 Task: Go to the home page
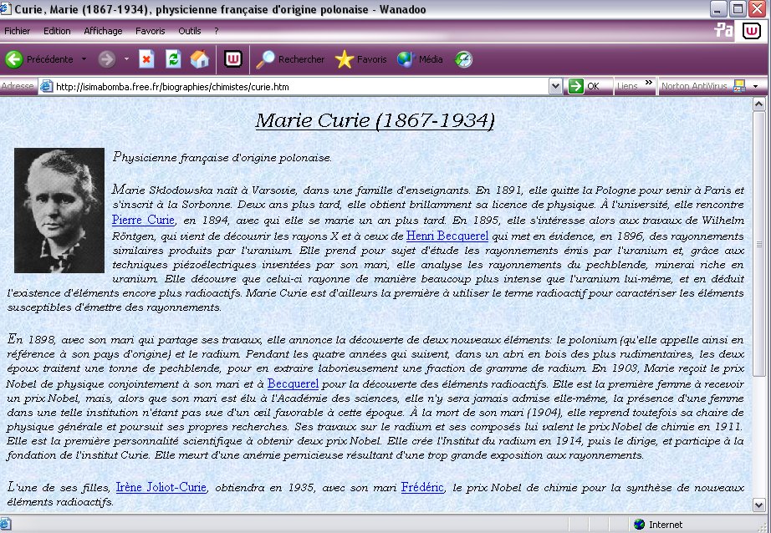199,59
